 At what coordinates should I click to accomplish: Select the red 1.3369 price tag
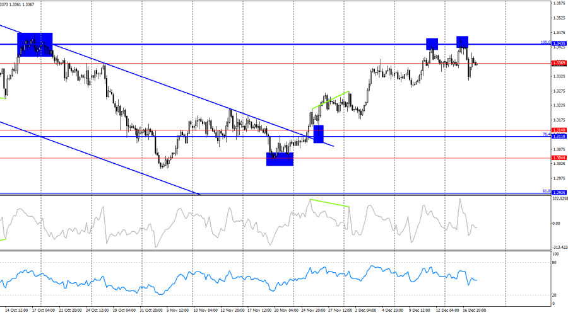[x=558, y=64]
